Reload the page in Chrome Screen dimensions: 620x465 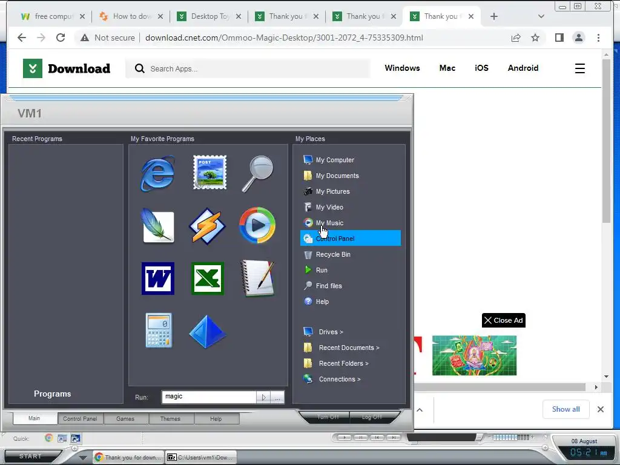pyautogui.click(x=61, y=38)
